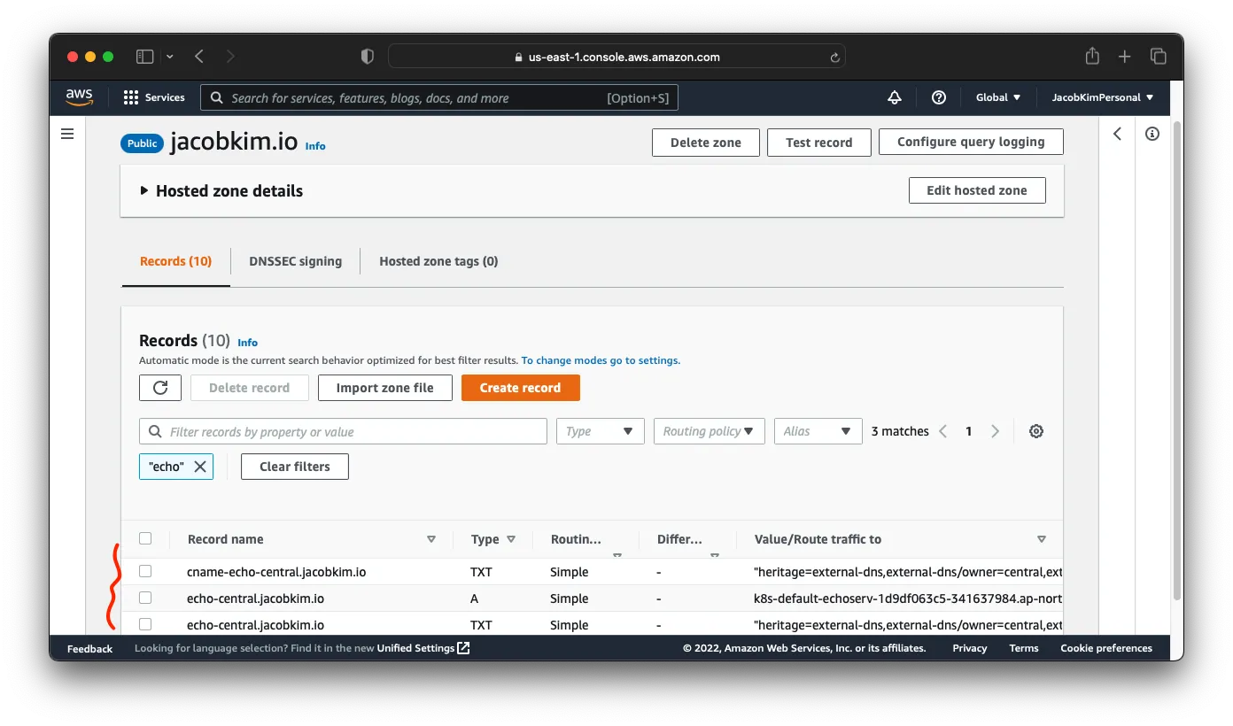Open the Type filter dropdown

[x=600, y=431]
